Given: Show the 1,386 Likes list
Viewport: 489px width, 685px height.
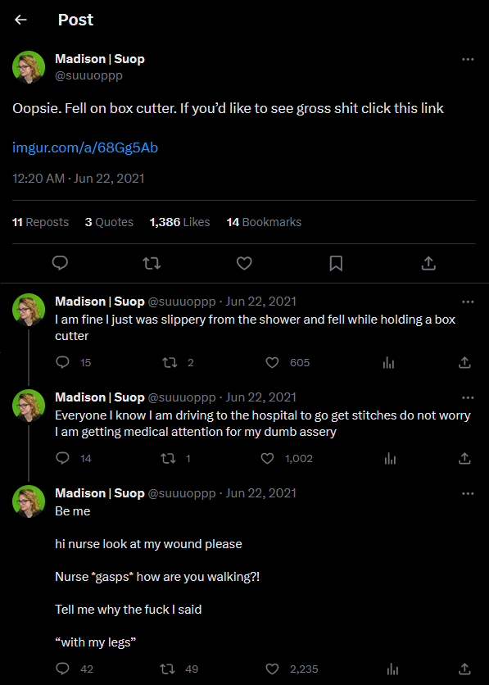Looking at the screenshot, I should point(180,222).
